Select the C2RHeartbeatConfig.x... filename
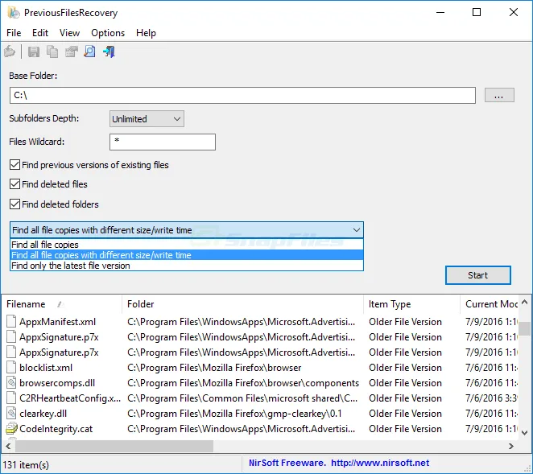The width and height of the screenshot is (533, 474). pos(70,398)
